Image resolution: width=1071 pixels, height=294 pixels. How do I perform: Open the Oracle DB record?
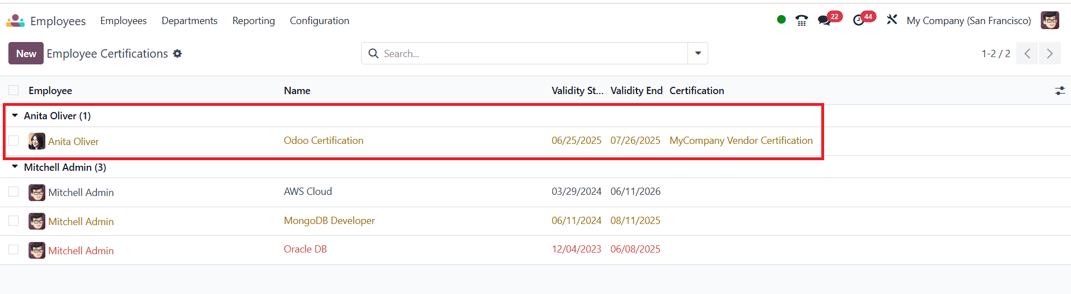[305, 249]
